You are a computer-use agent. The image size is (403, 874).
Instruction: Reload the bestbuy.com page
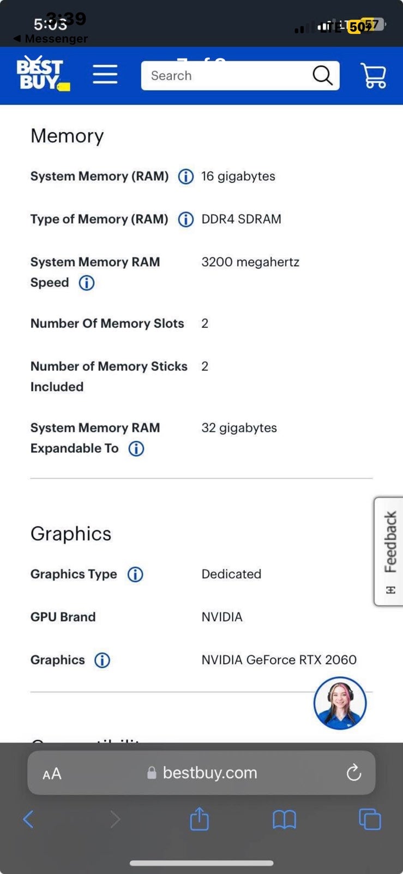pyautogui.click(x=354, y=772)
